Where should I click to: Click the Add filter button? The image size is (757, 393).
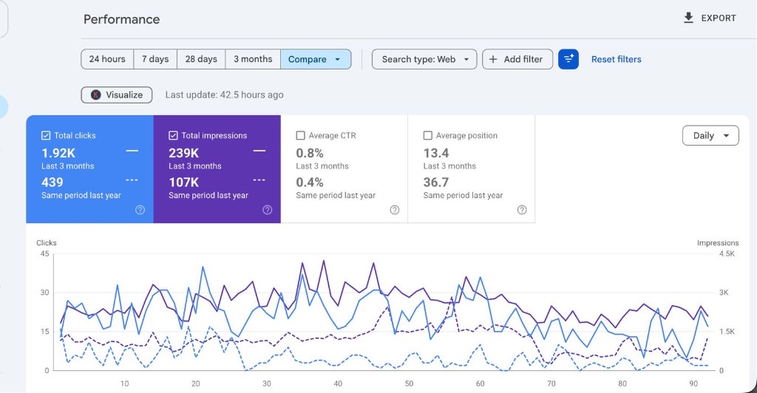pyautogui.click(x=517, y=59)
